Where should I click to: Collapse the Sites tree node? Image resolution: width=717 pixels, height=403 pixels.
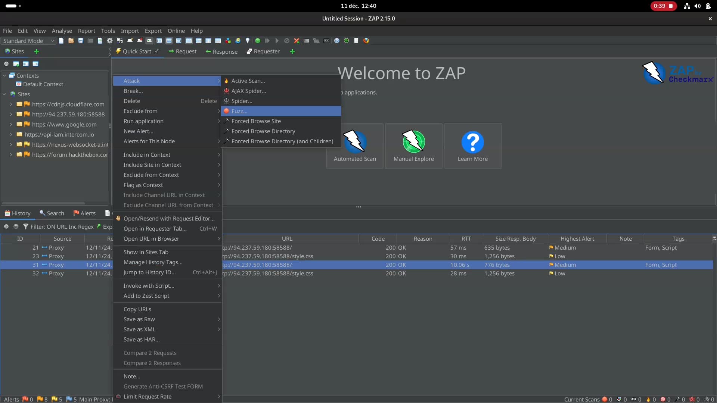click(4, 94)
